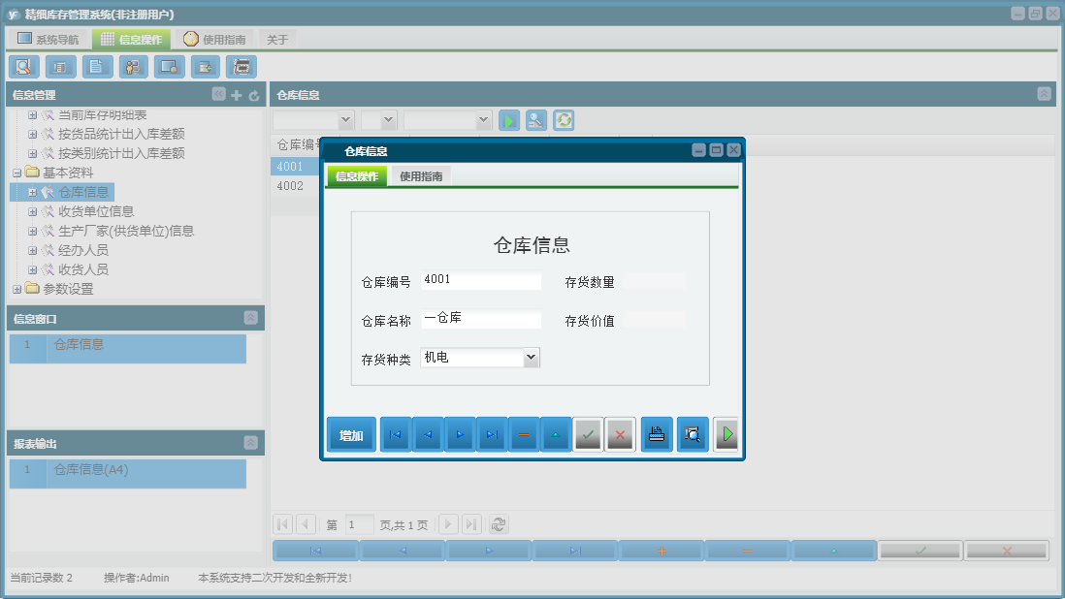Click the plus icon on the 信息管理 header
This screenshot has width=1065, height=599.
(x=236, y=94)
